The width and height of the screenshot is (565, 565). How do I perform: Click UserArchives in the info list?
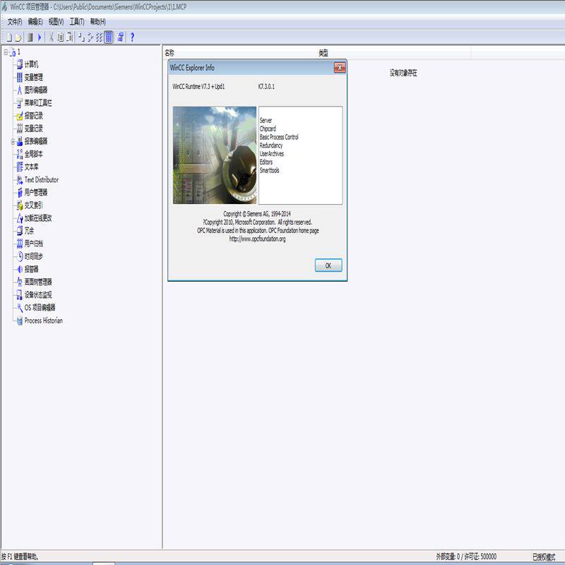tap(272, 153)
